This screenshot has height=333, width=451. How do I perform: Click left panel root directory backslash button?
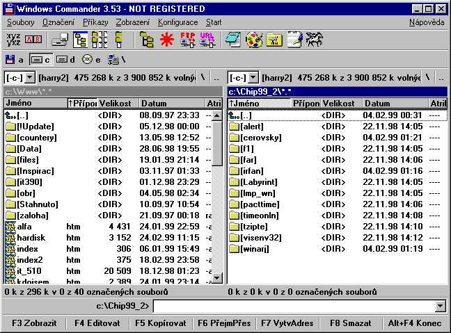tap(203, 78)
